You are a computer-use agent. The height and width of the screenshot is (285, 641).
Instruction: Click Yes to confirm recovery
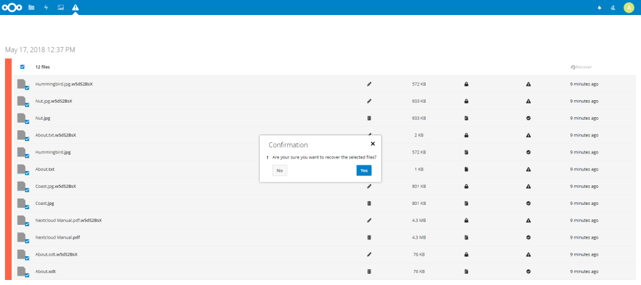pyautogui.click(x=364, y=170)
